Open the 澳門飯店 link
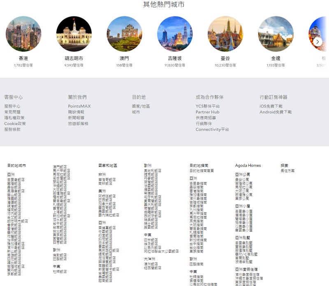329x286 pixels. 60,167
